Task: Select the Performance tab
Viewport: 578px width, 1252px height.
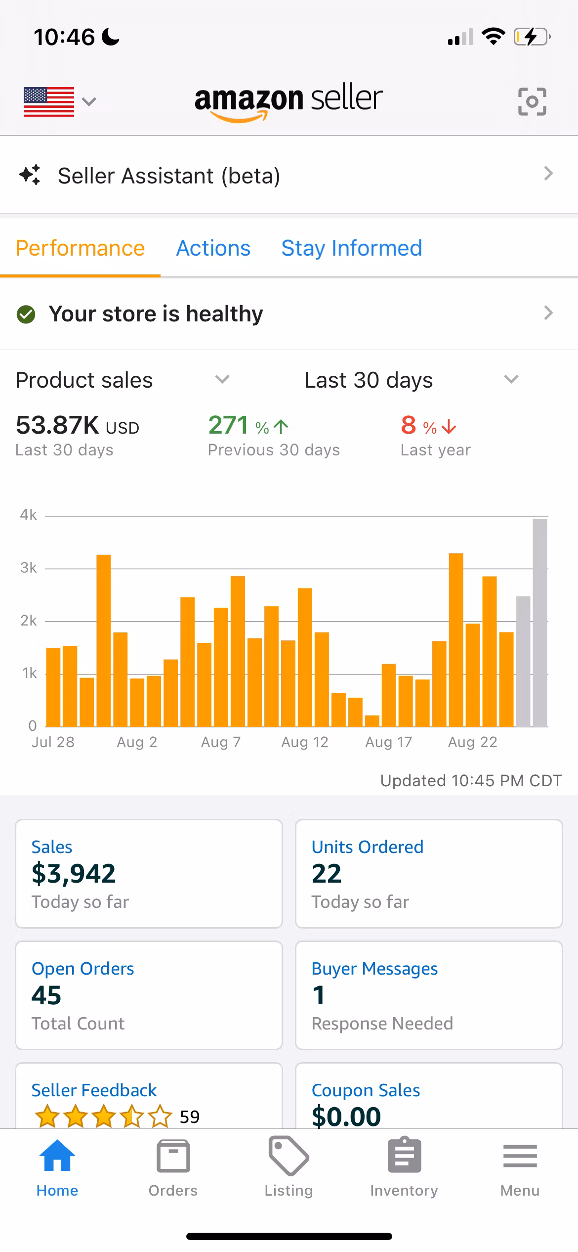Action: point(80,248)
